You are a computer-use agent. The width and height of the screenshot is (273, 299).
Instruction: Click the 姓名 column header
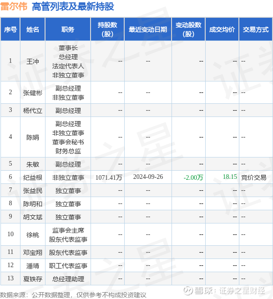coord(33,30)
